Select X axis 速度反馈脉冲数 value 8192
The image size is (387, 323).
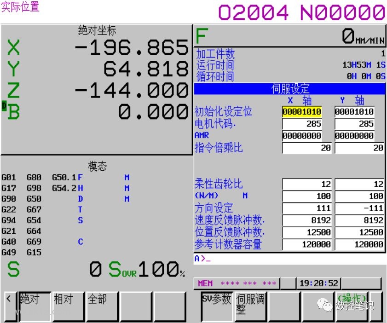point(307,220)
